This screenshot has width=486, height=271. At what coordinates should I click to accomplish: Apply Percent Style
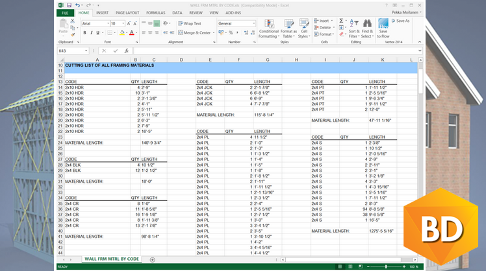point(231,32)
